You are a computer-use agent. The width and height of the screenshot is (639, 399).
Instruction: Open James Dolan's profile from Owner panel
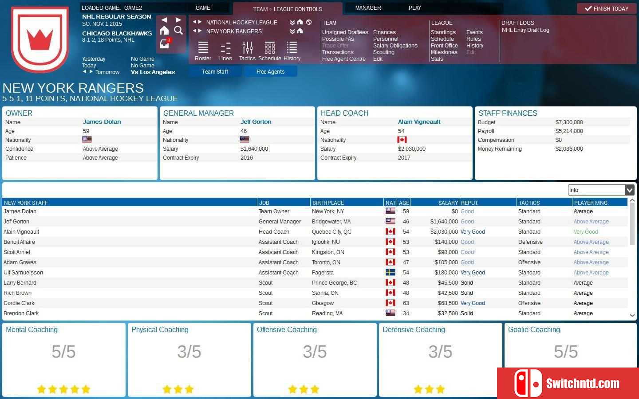pyautogui.click(x=102, y=122)
